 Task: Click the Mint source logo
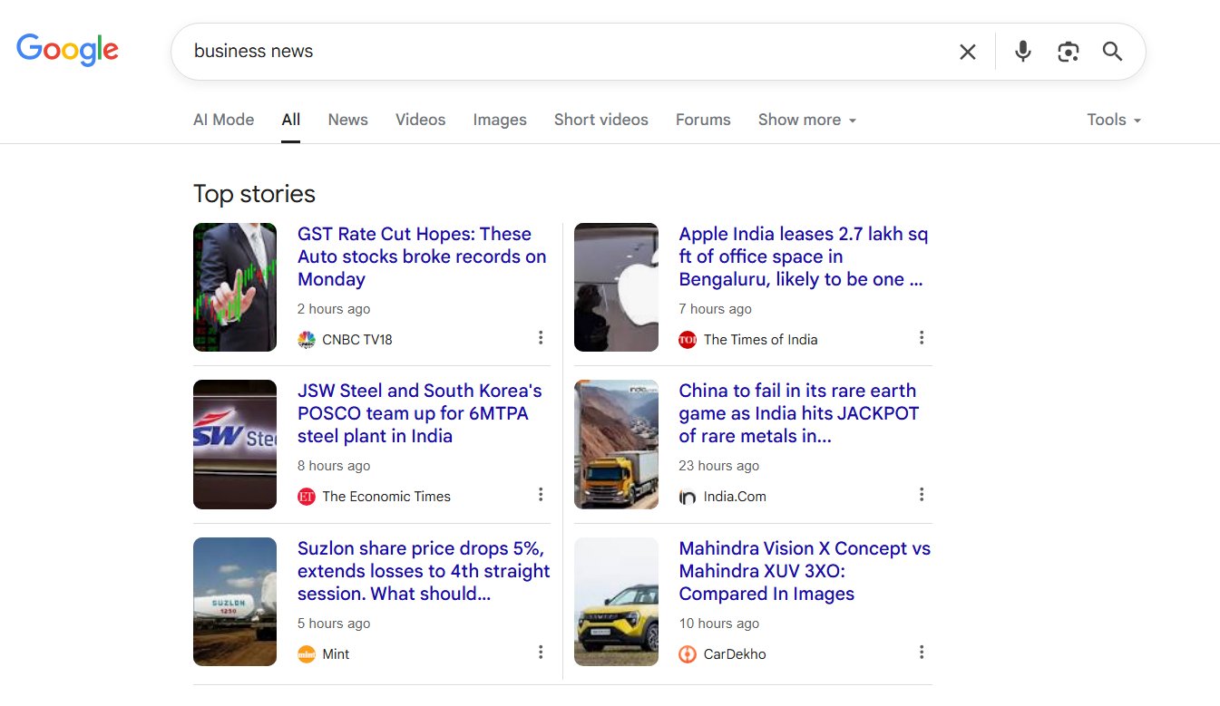307,654
